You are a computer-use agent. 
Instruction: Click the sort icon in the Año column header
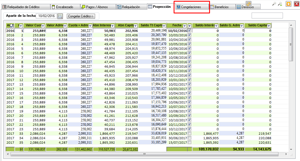12,26
